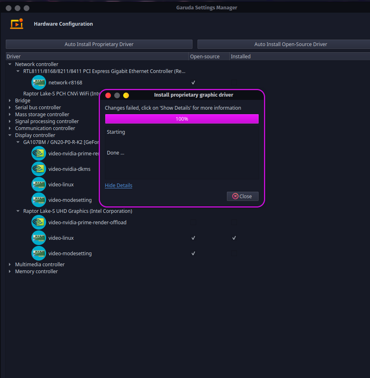Expand the Communication controller category

point(10,128)
